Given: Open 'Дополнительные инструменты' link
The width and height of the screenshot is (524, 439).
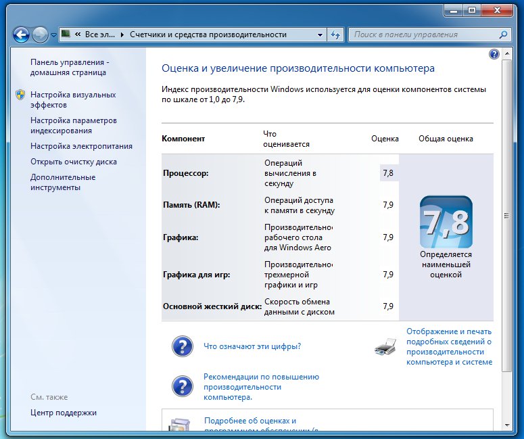Looking at the screenshot, I should click(63, 182).
